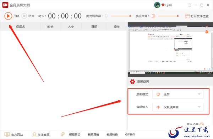Maximize the 金舟录屏大师 window
The width and height of the screenshot is (213, 139).
point(202,5)
